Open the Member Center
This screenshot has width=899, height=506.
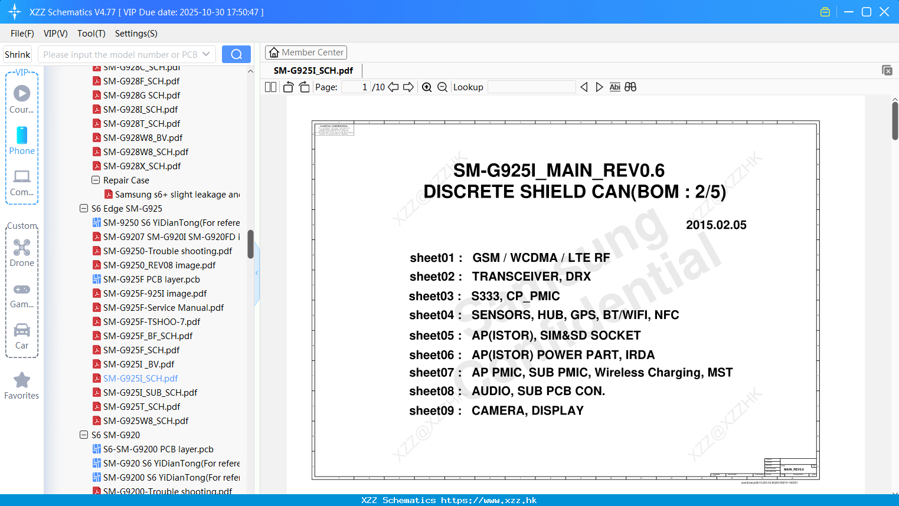click(x=306, y=52)
